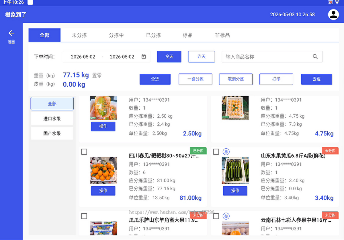This screenshot has height=240, width=344.
Task: Click the 昨天 button
Action: tap(202, 57)
